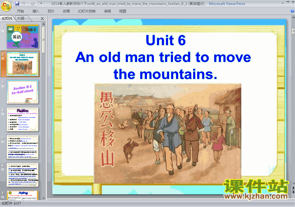This screenshot has height=207, width=295.
Task: Select slide 6 thumbnail
Action: click(x=23, y=175)
